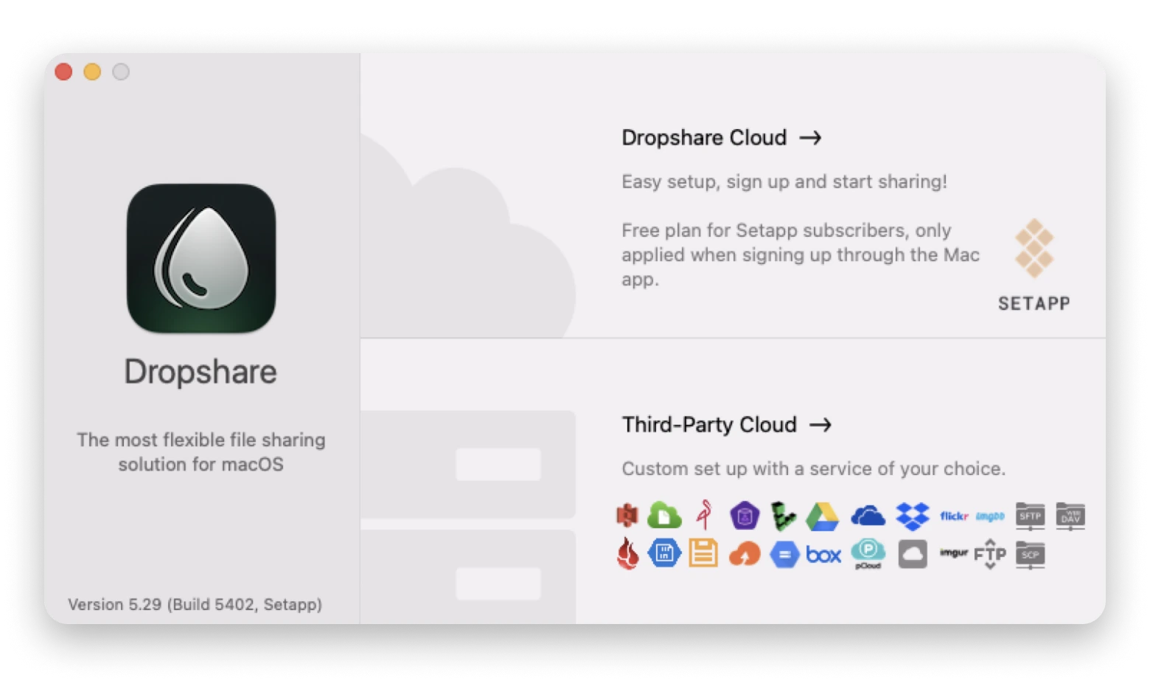Screen dimensions: 1150x689
Task: Choose the box logo
Action: (x=823, y=554)
